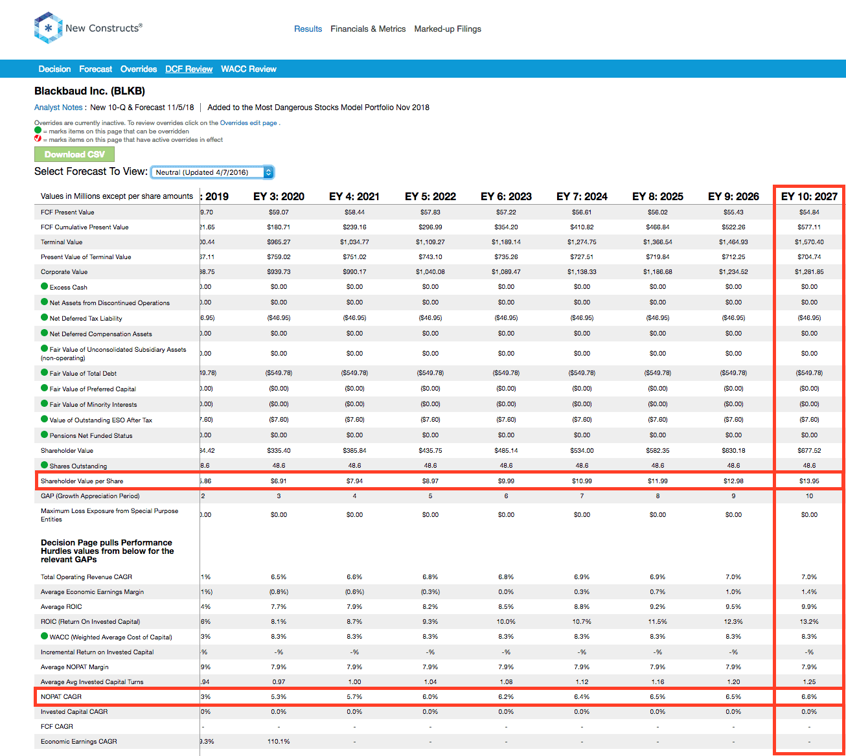This screenshot has height=756, width=846.
Task: Click the Present Value of Terminal Value label
Action: (86, 257)
